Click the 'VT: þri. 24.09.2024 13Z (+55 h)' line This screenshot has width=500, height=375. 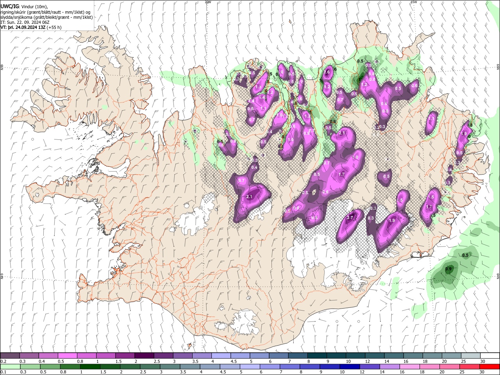point(31,27)
